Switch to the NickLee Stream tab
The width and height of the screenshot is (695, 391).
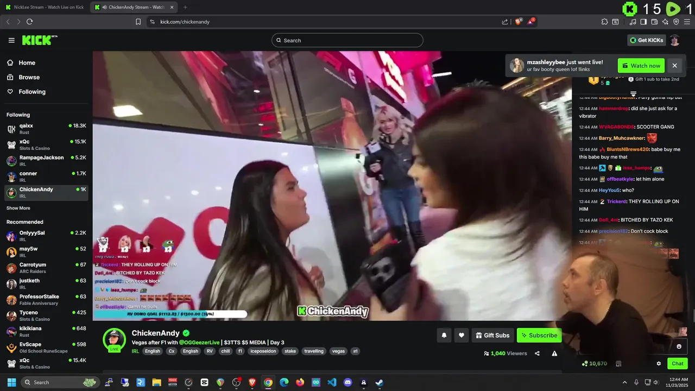click(x=45, y=7)
